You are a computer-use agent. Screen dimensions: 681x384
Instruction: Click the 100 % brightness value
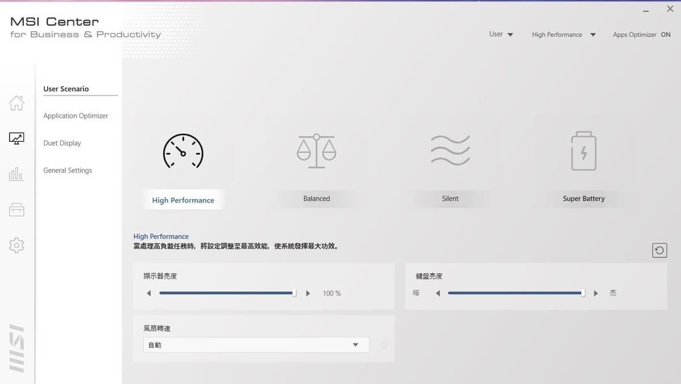(x=332, y=293)
